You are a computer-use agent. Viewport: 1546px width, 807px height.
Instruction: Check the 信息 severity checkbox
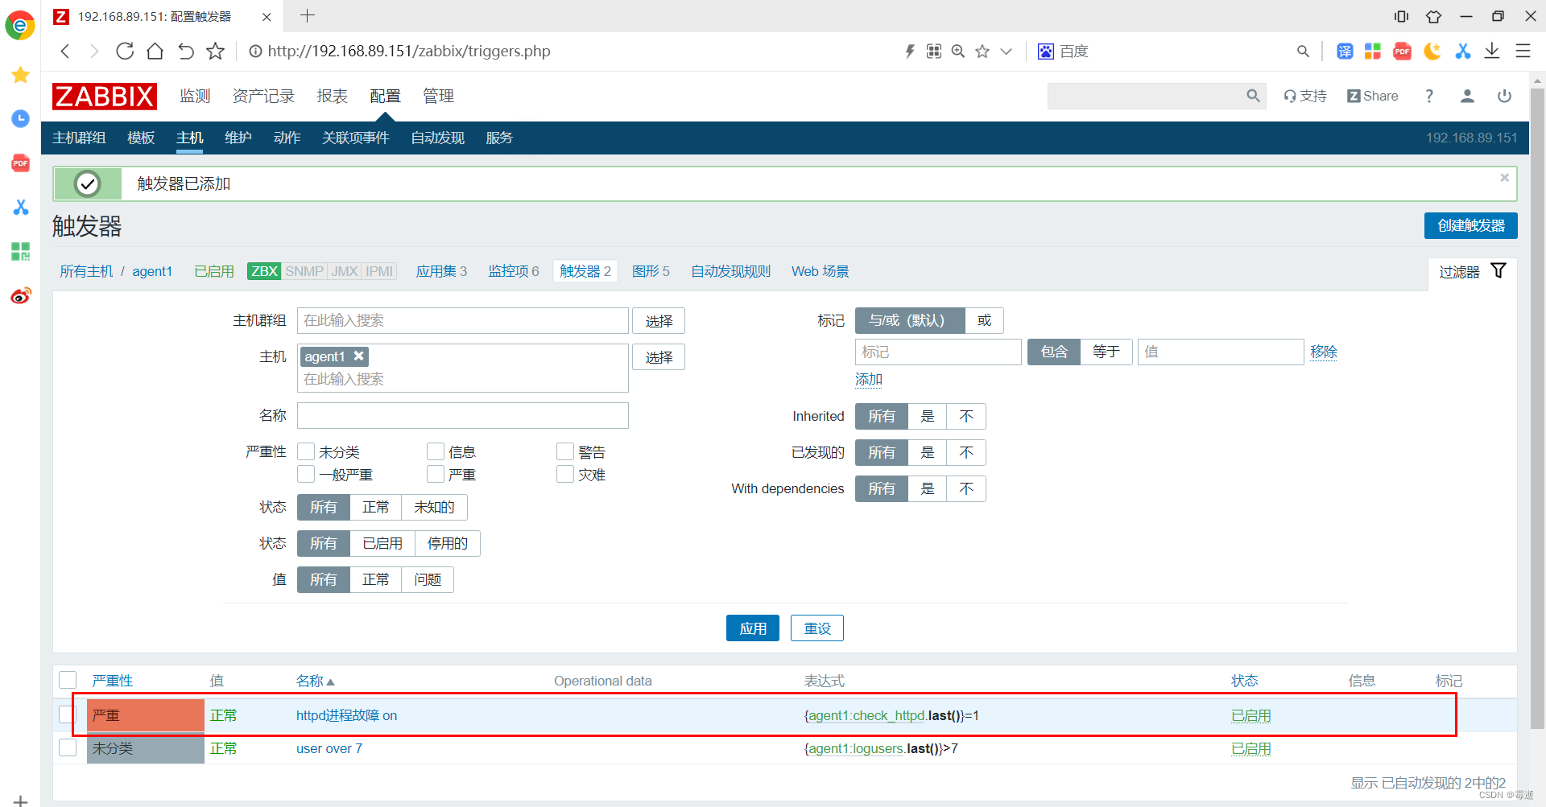436,451
